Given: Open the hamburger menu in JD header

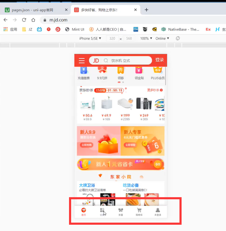Looking at the screenshot, I should (x=82, y=60).
